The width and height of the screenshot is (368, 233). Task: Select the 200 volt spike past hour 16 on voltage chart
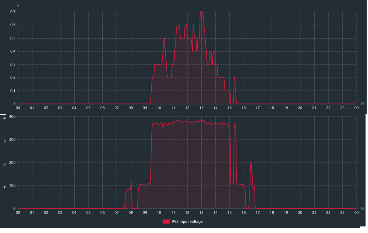(x=251, y=162)
